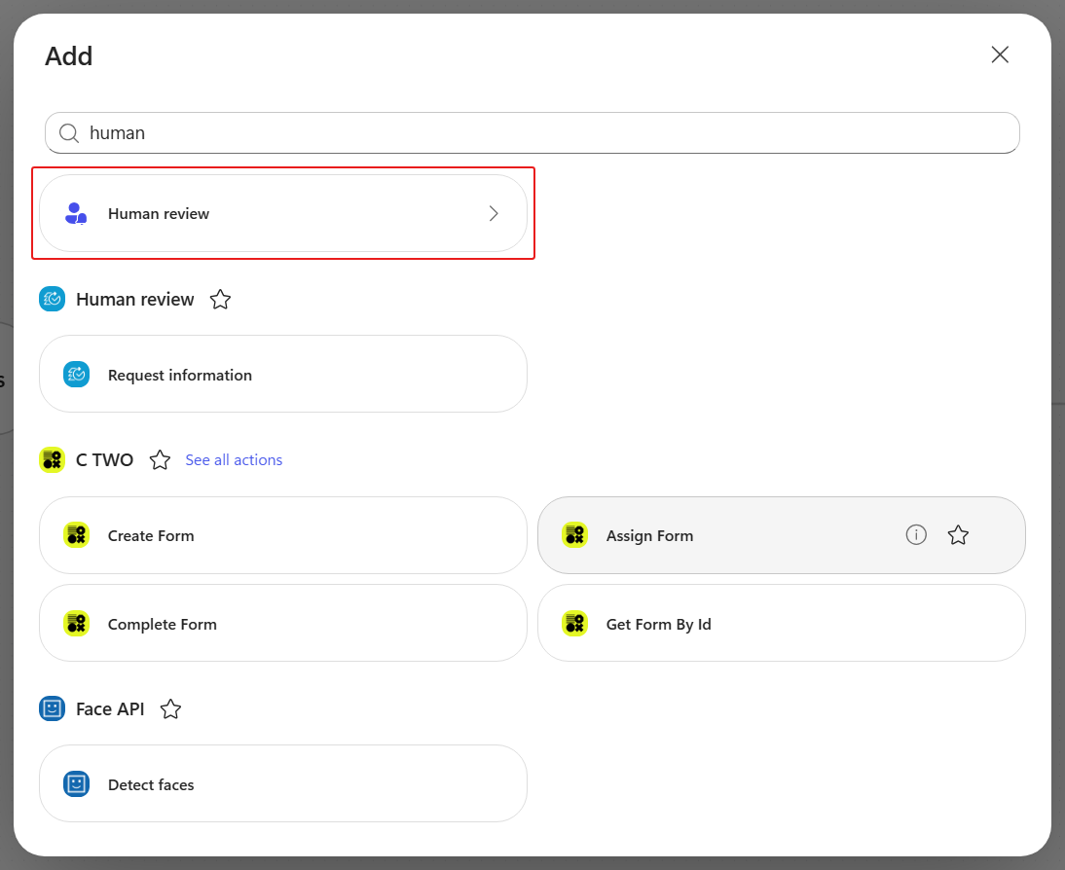
Task: Favorite the C TWO connector with star
Action: tap(160, 459)
